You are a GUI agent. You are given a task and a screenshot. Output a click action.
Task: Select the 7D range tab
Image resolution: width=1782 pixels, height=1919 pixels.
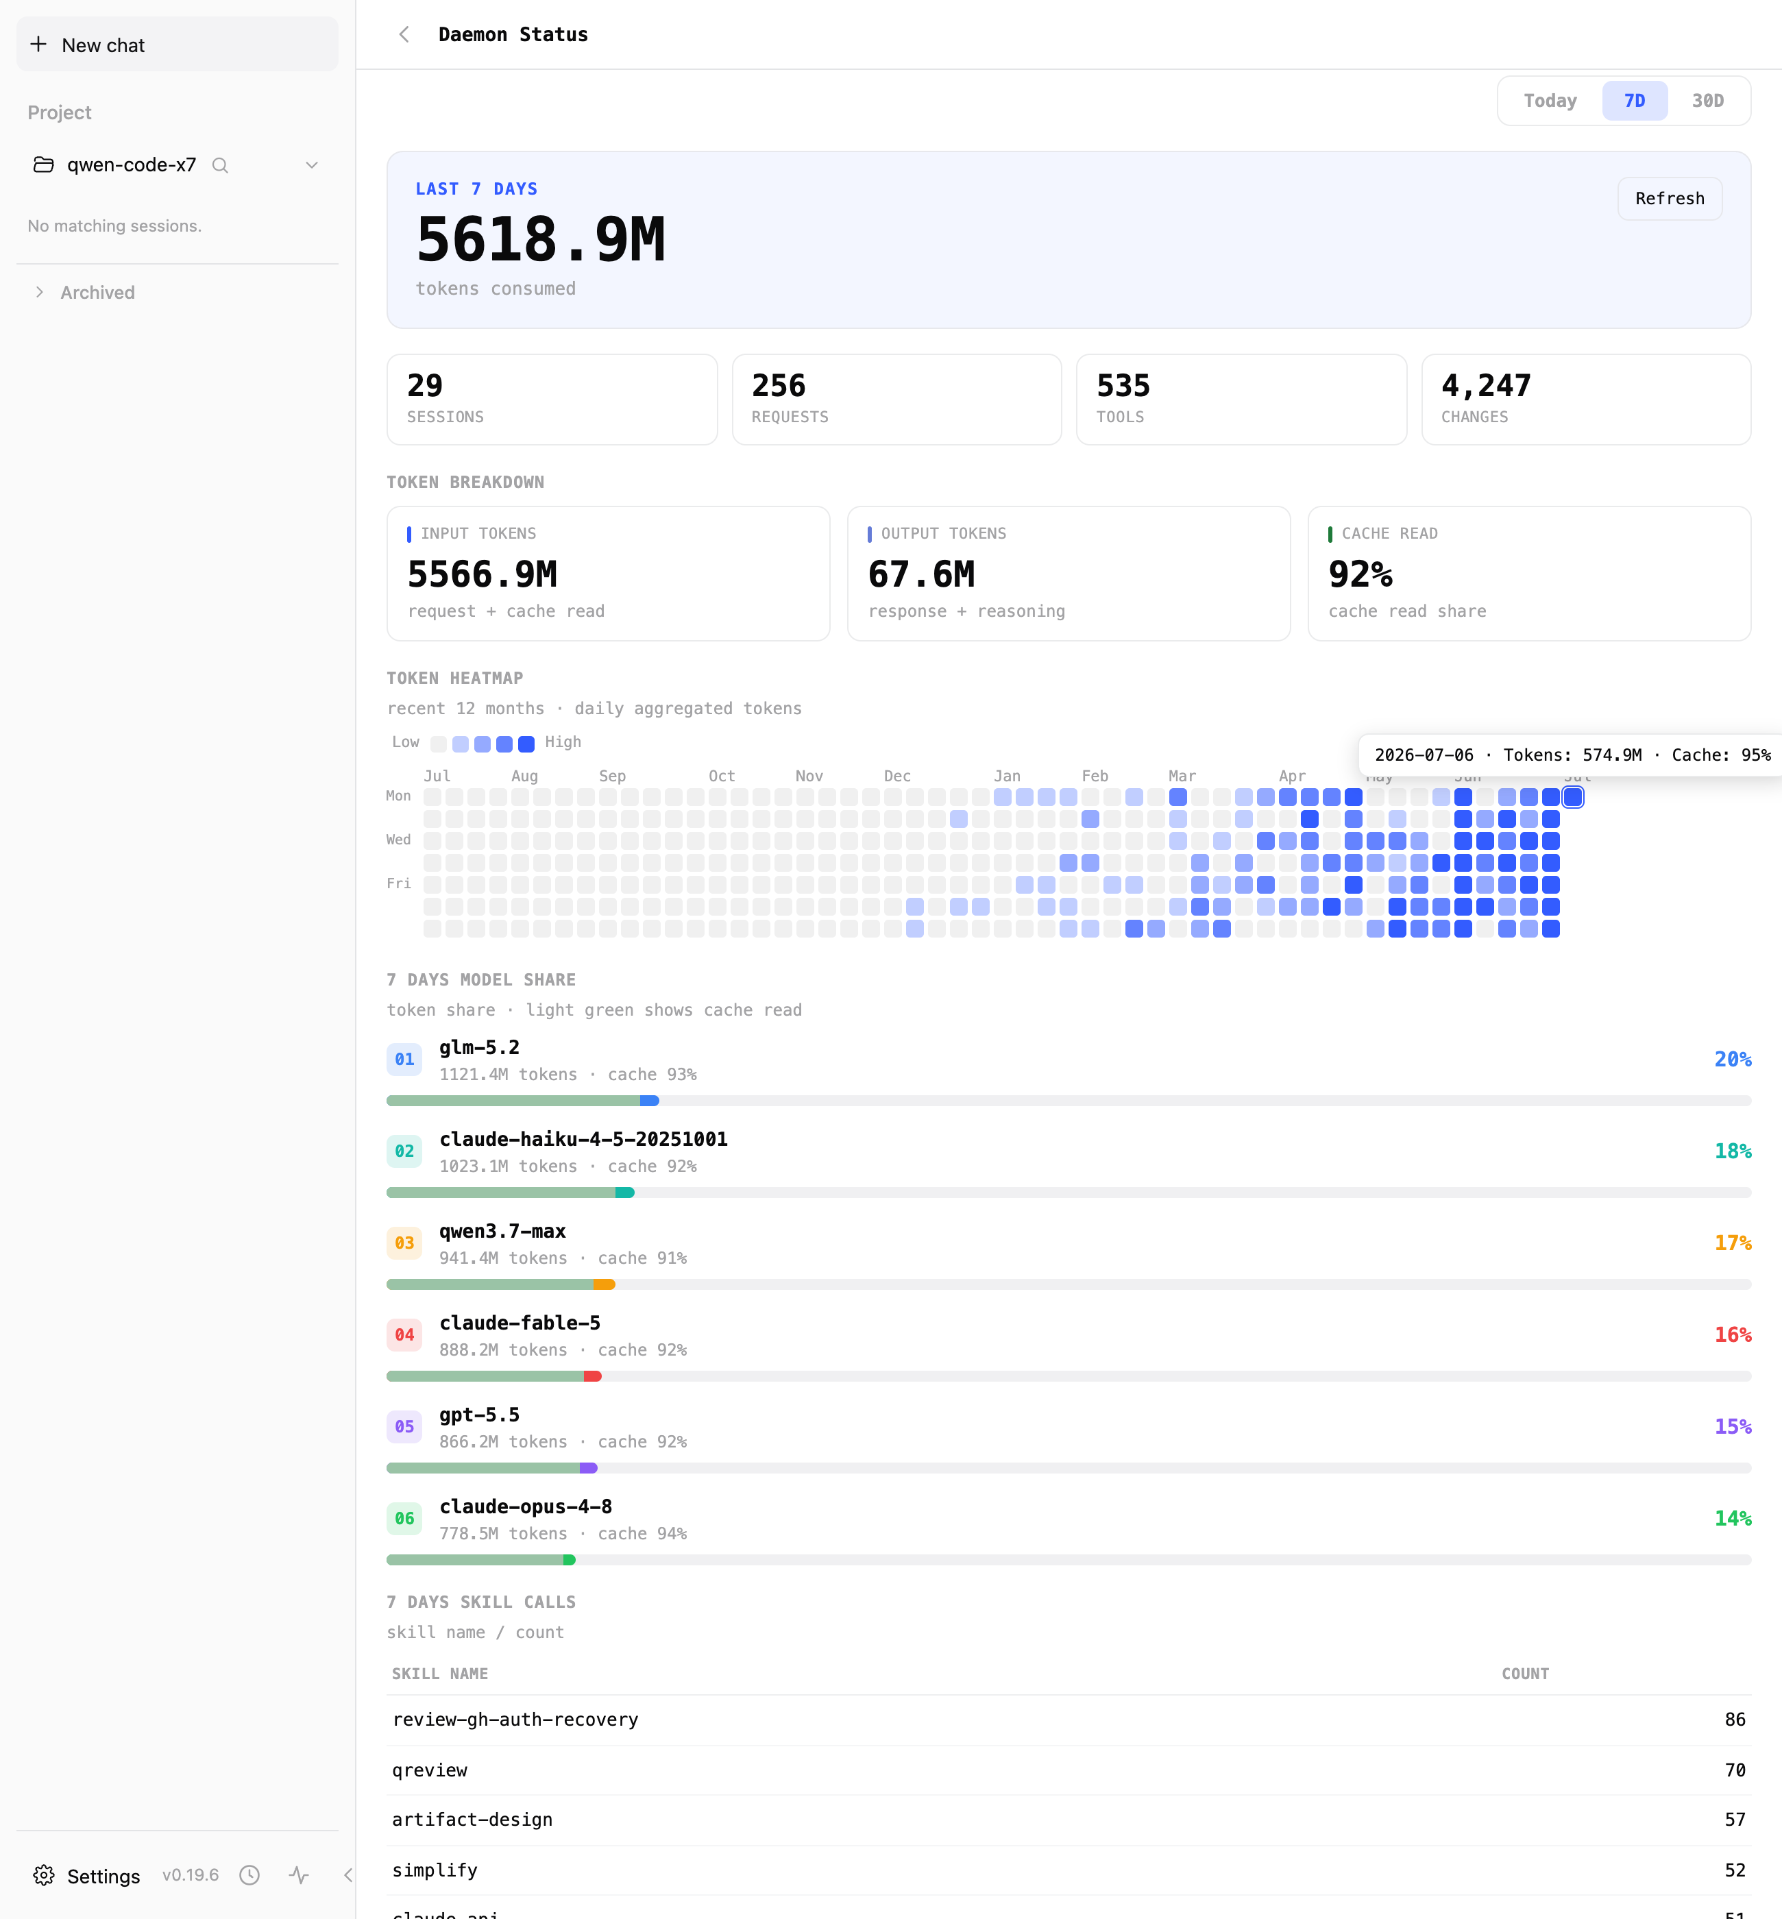[x=1635, y=100]
